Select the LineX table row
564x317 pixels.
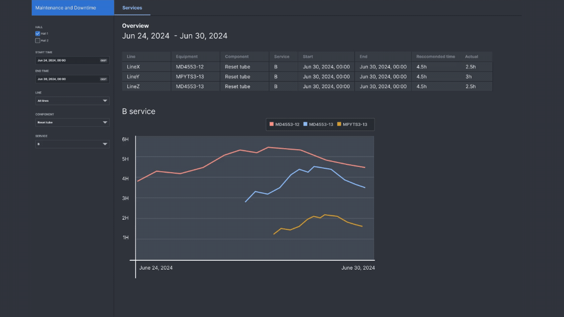[x=133, y=67]
